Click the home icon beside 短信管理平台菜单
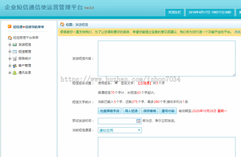 [x=10, y=38]
